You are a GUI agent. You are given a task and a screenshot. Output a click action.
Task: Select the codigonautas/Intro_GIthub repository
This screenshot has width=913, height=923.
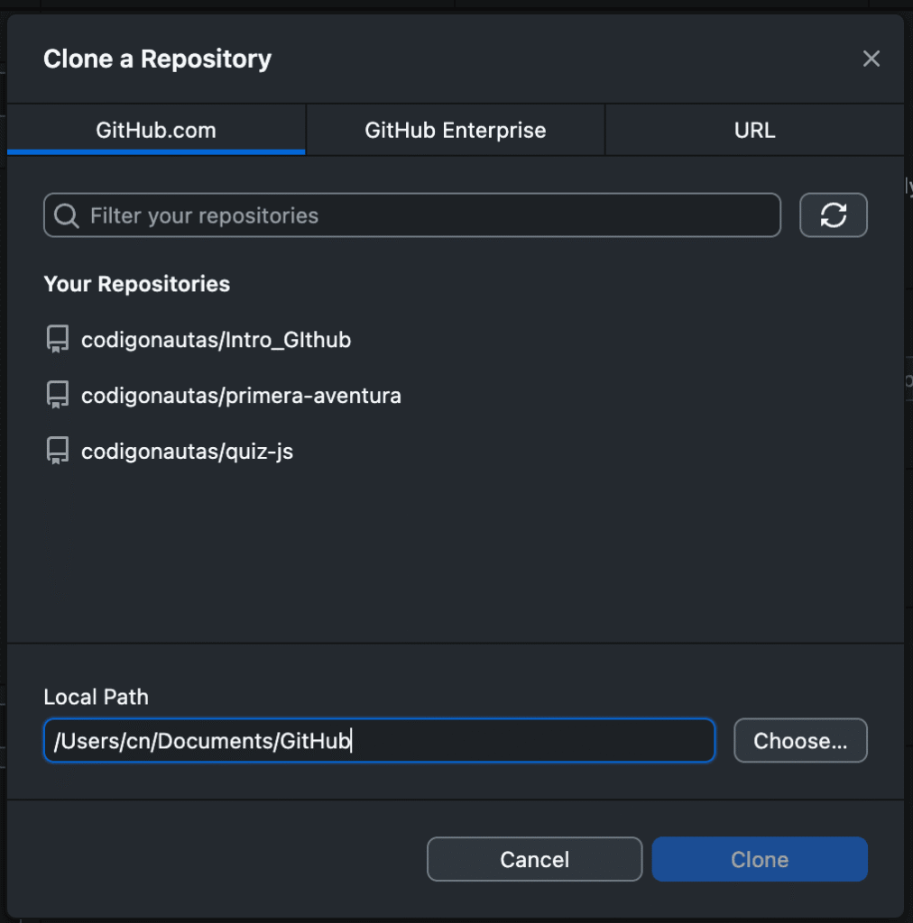tap(216, 340)
